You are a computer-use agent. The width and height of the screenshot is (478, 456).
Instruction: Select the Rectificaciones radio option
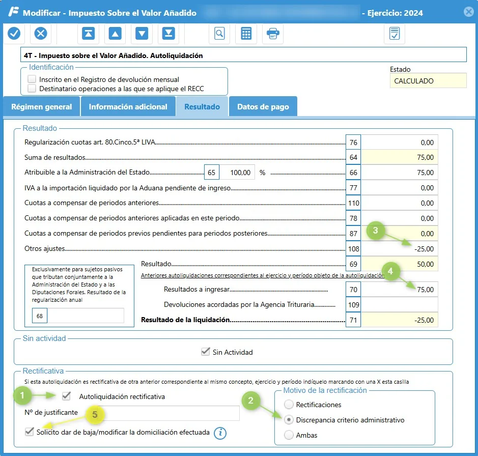coord(289,405)
